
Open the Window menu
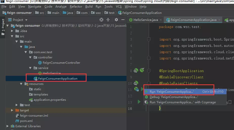pos(131,7)
